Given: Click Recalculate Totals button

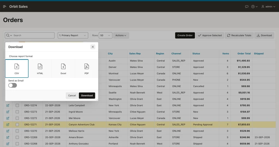Looking at the screenshot, I should tap(239, 35).
